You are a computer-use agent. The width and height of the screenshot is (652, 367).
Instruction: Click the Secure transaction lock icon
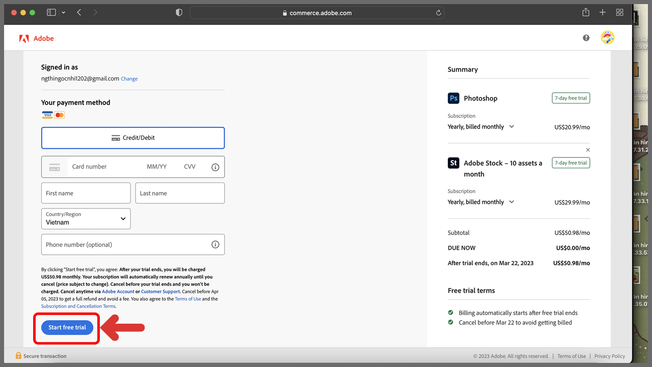(x=18, y=356)
